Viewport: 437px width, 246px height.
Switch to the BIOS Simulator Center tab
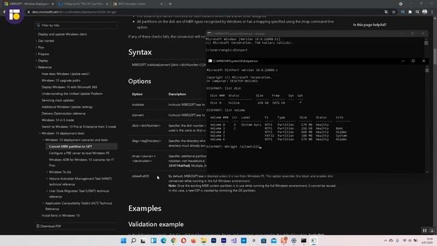[138, 4]
